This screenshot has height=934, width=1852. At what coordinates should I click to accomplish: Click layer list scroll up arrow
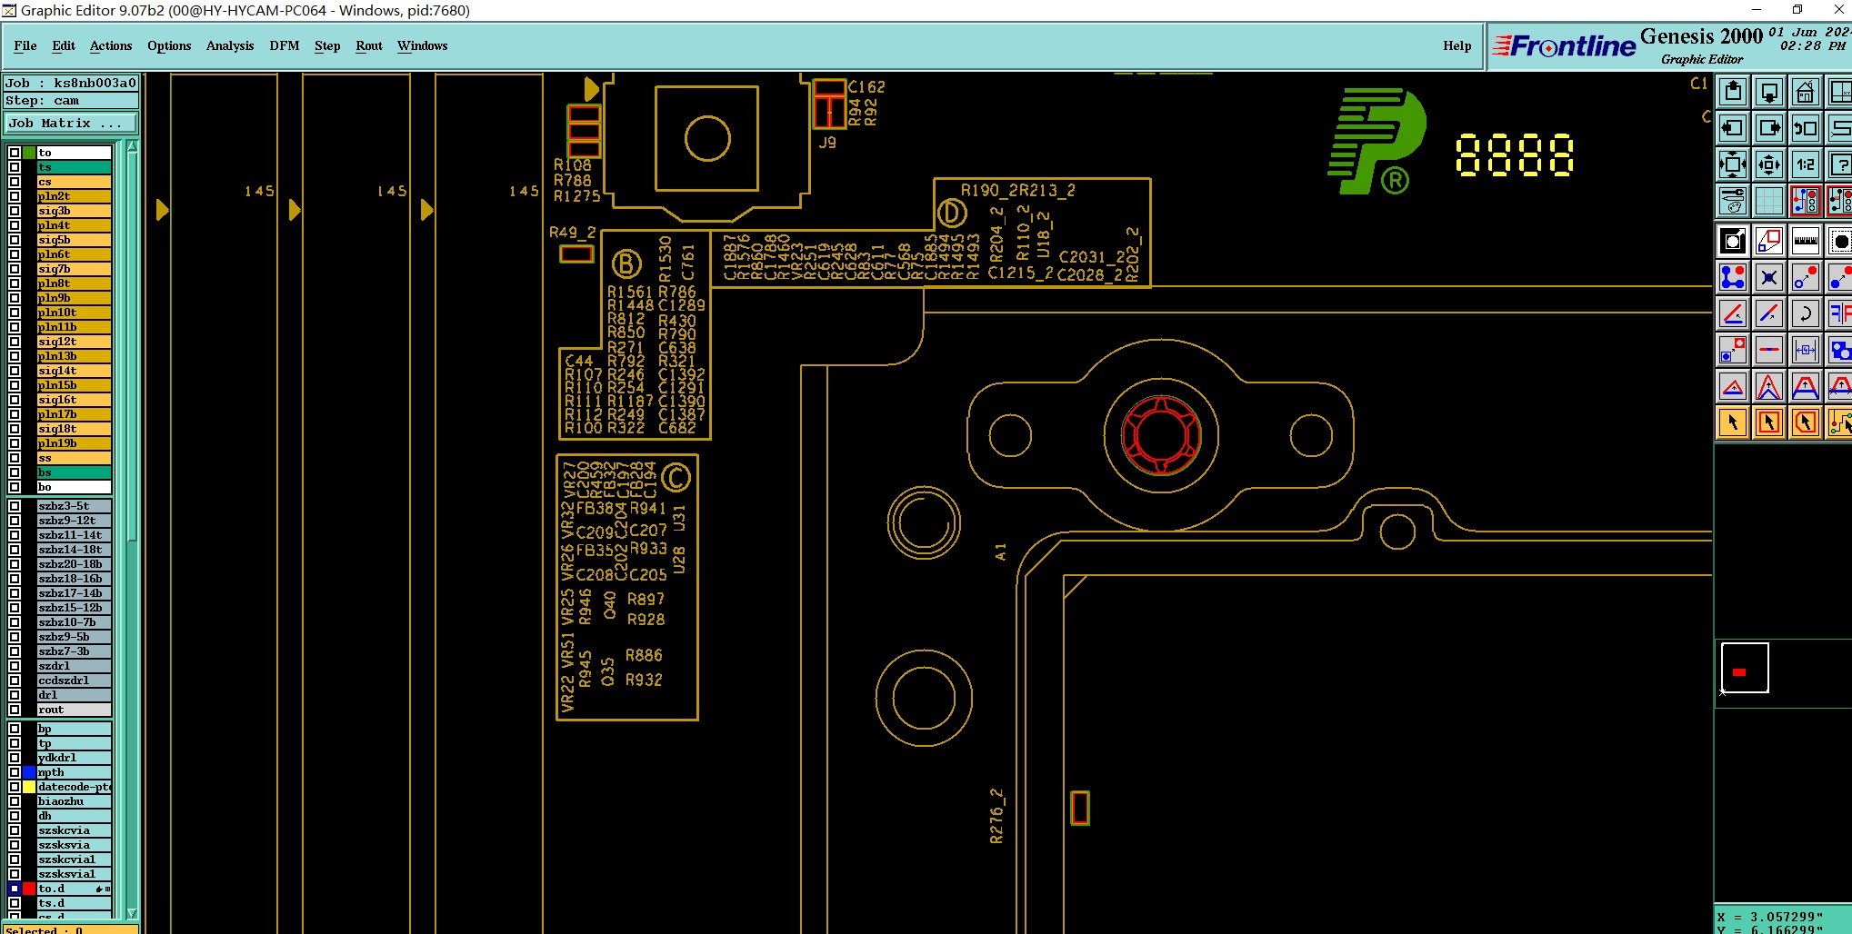tap(132, 146)
